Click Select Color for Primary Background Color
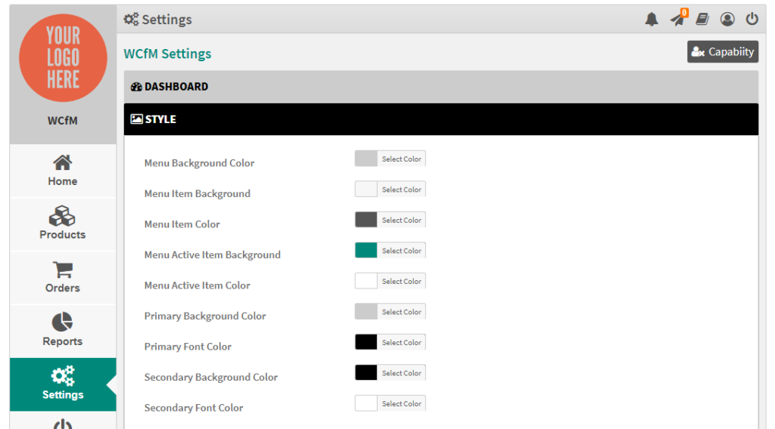This screenshot has height=429, width=775. pyautogui.click(x=401, y=312)
